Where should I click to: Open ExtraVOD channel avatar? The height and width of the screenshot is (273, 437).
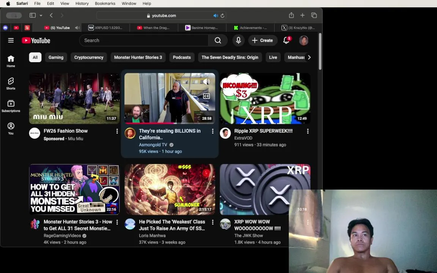click(x=225, y=133)
